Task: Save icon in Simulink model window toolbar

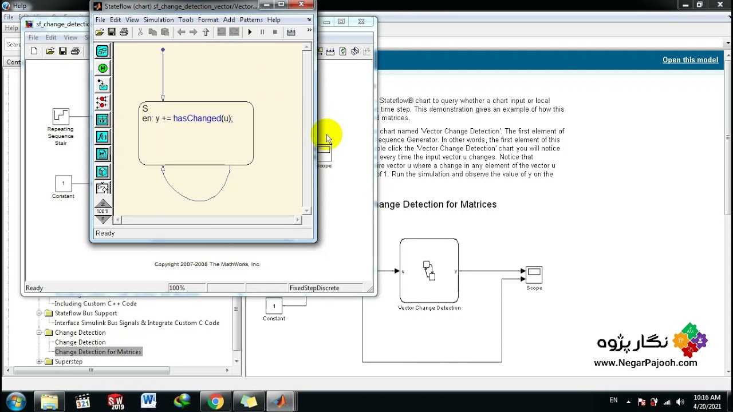Action: [62, 51]
